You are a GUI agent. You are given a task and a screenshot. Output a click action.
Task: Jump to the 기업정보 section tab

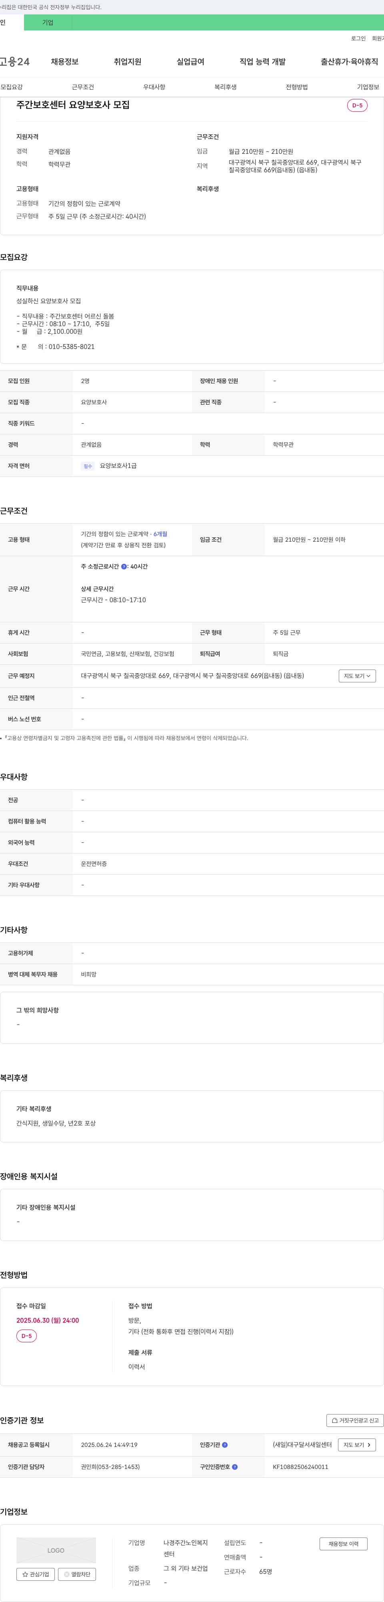tap(368, 87)
